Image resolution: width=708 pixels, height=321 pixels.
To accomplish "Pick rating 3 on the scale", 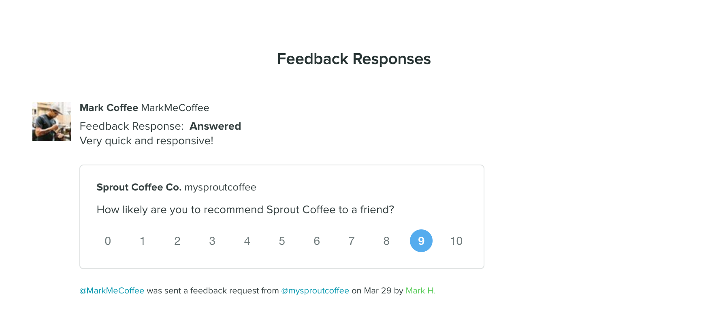I will pos(212,241).
